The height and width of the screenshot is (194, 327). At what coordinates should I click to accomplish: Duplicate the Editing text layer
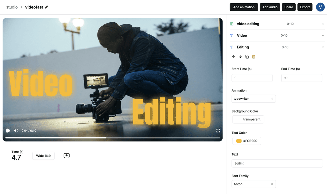point(247,56)
